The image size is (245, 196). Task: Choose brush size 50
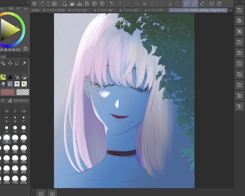(x=23, y=139)
